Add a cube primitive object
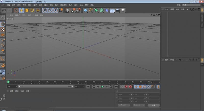The height and width of the screenshot is (111, 204). 85,10
